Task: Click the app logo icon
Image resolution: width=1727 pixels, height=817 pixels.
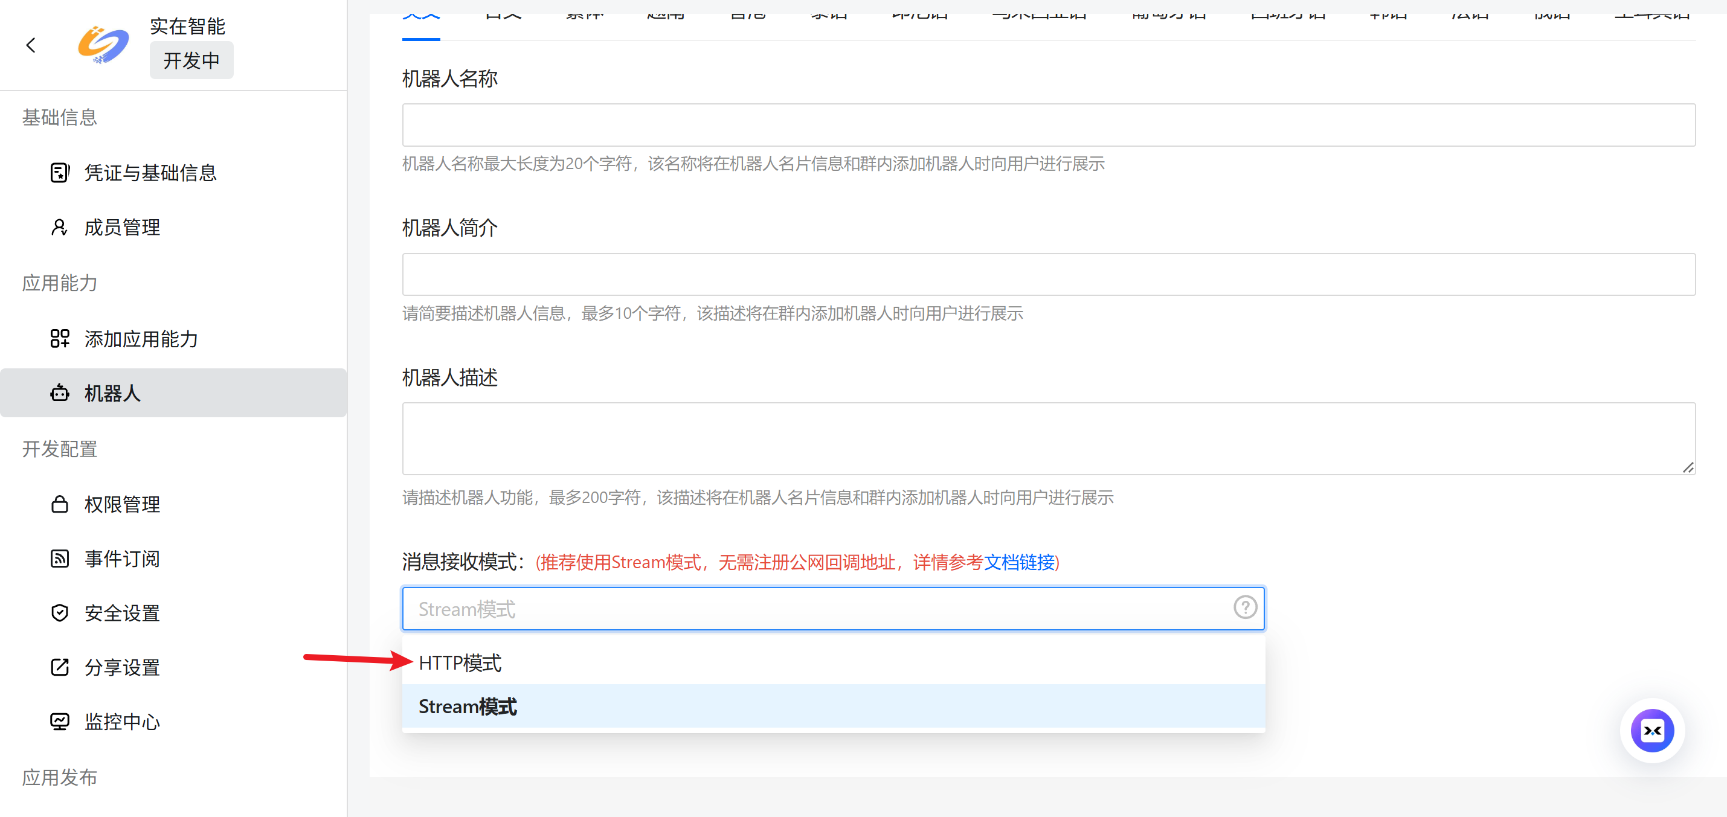Action: click(103, 45)
